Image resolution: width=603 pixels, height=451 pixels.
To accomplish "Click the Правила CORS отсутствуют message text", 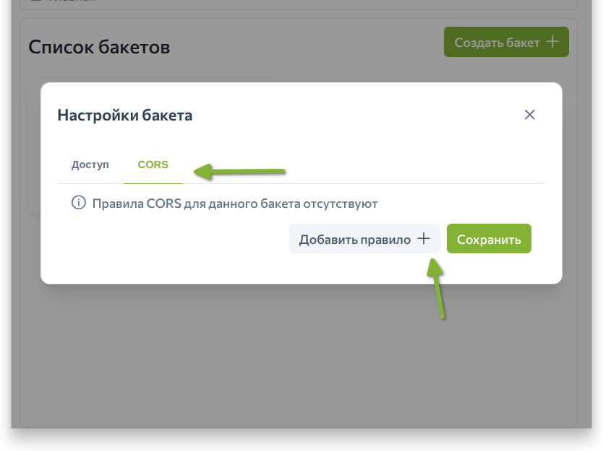I will [235, 203].
